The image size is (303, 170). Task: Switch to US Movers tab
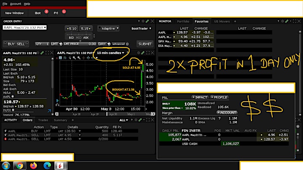click(222, 21)
